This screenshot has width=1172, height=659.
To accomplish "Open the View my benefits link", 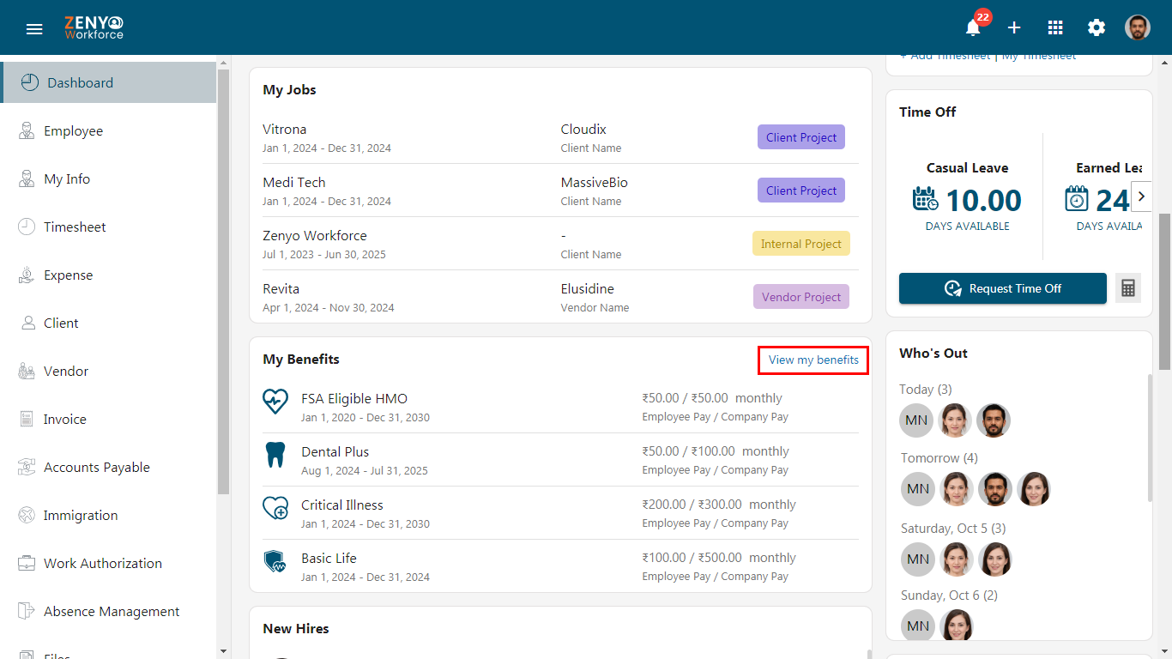I will point(813,360).
